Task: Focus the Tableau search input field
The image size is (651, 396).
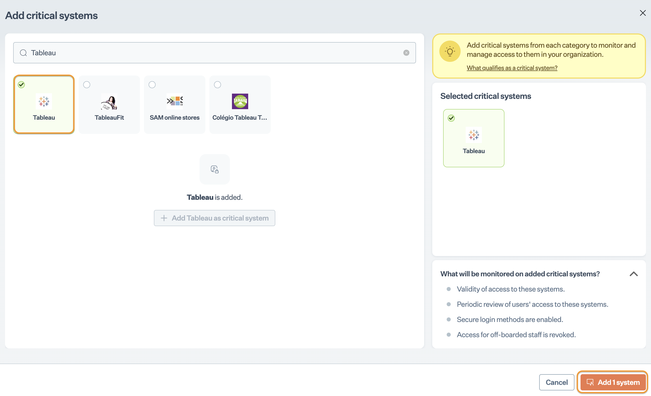Action: 211,53
